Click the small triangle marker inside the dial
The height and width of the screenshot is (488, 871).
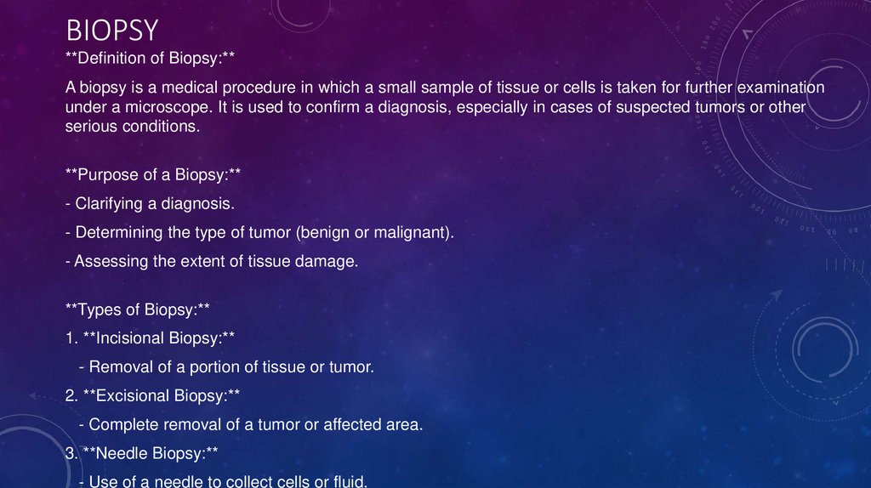coord(748,35)
